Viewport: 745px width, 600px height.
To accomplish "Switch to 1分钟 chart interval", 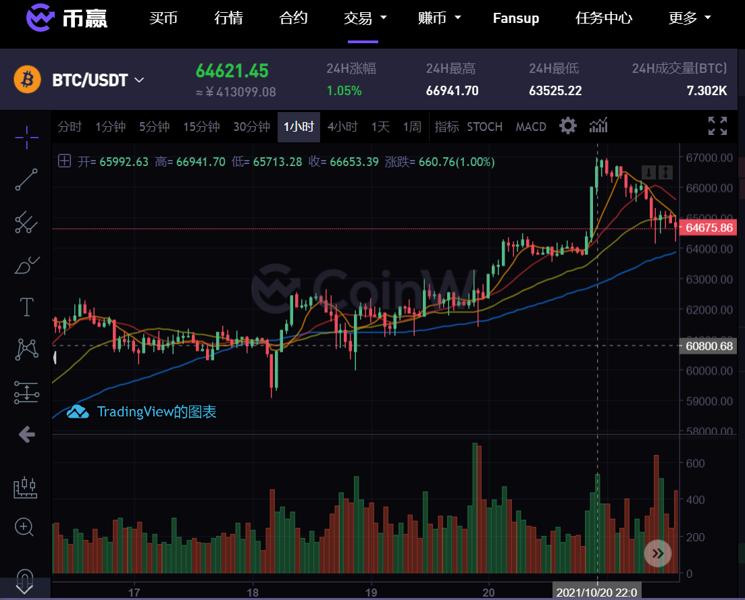I will 111,127.
